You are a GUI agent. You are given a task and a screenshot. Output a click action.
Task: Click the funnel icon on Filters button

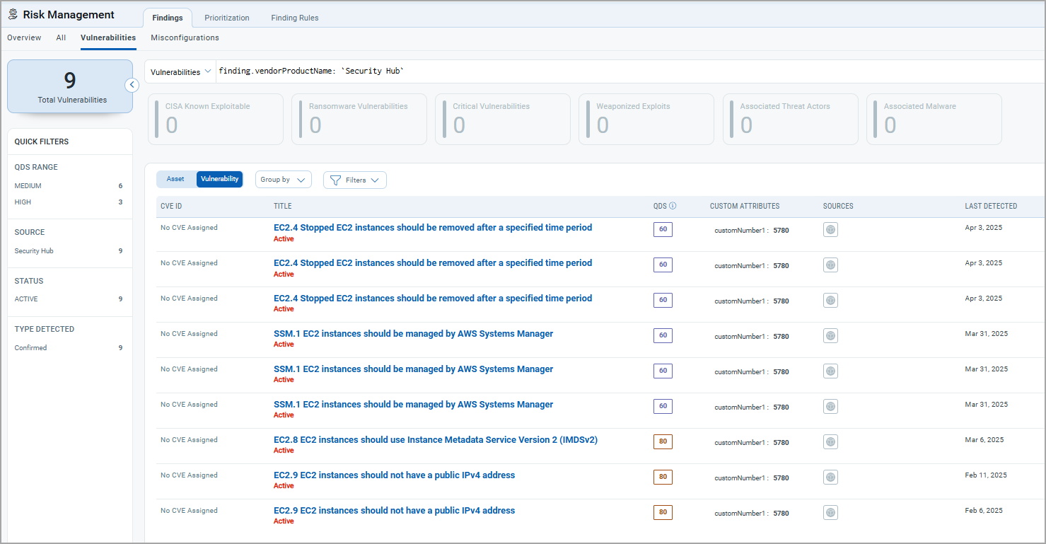pyautogui.click(x=336, y=180)
